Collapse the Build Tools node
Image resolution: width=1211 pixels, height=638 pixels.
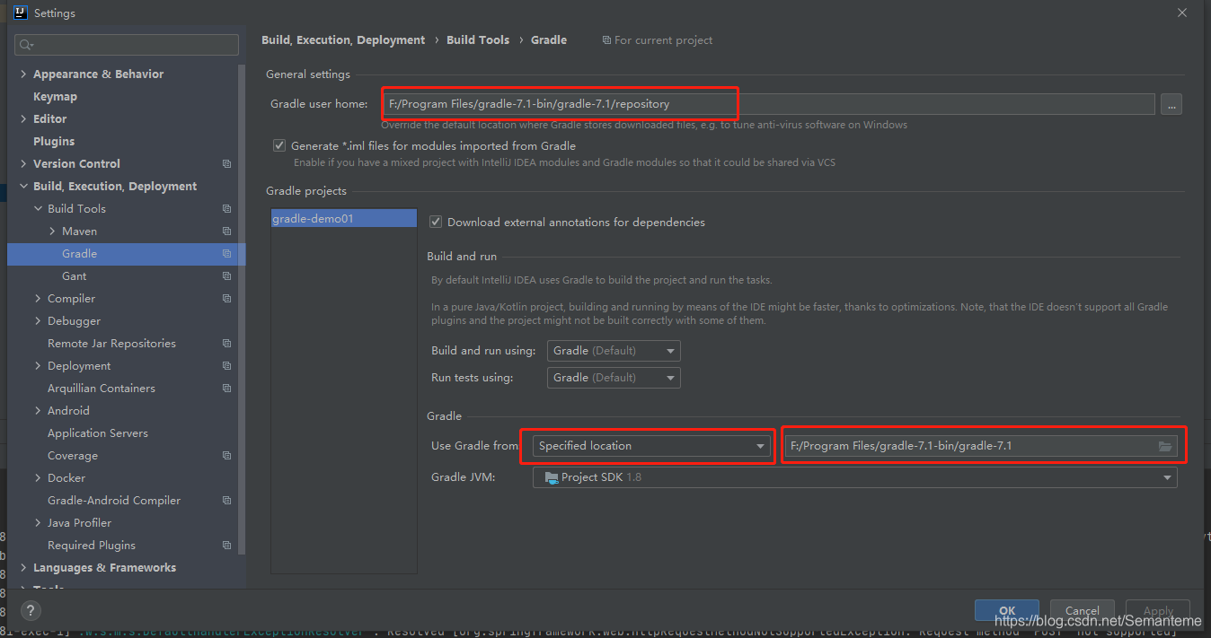(38, 209)
